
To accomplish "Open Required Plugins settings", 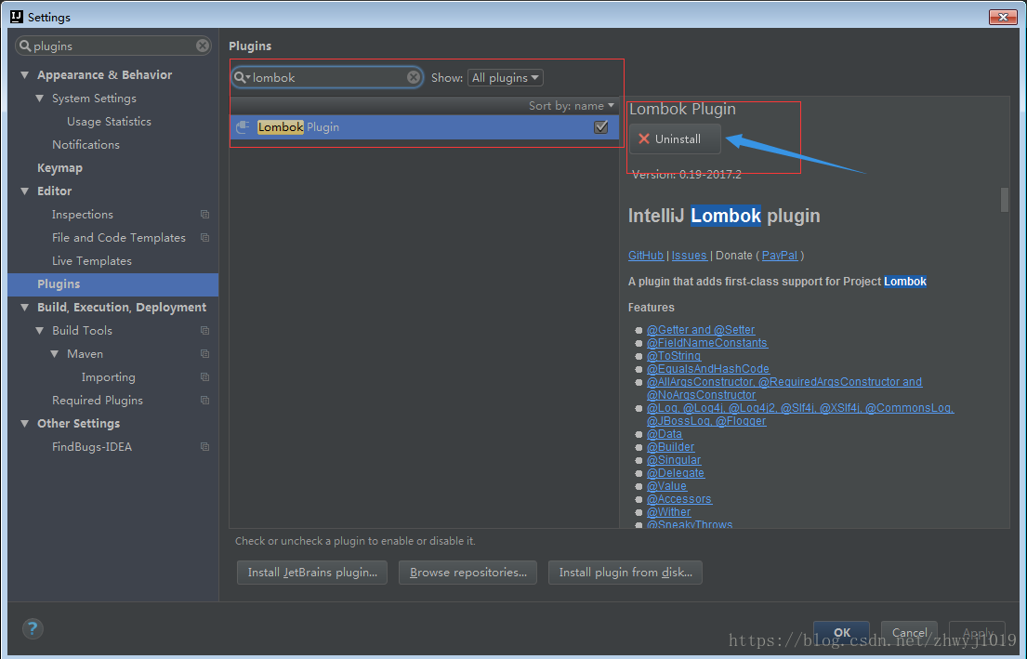I will [x=98, y=401].
